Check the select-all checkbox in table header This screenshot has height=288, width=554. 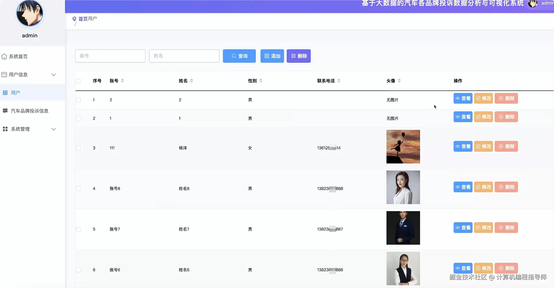coord(78,81)
